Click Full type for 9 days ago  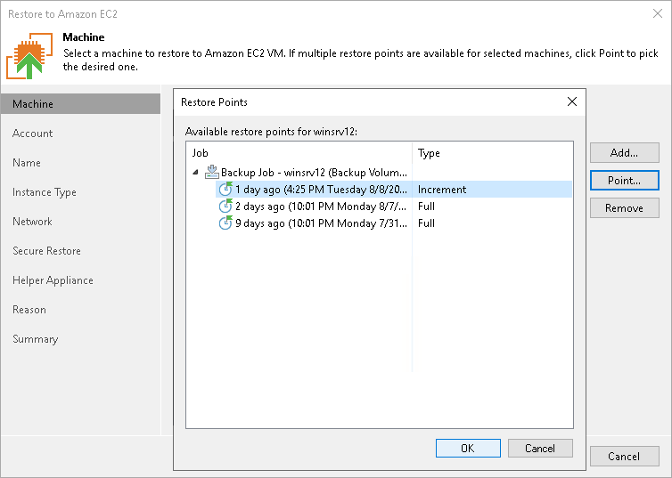[x=426, y=223]
